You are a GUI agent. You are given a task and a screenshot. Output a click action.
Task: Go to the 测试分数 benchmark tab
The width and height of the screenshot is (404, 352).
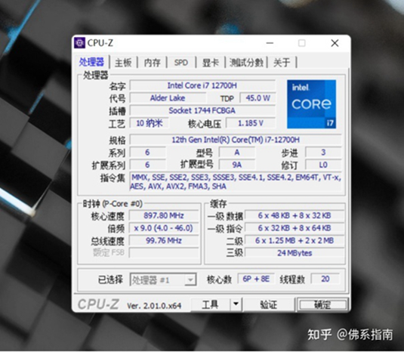246,63
